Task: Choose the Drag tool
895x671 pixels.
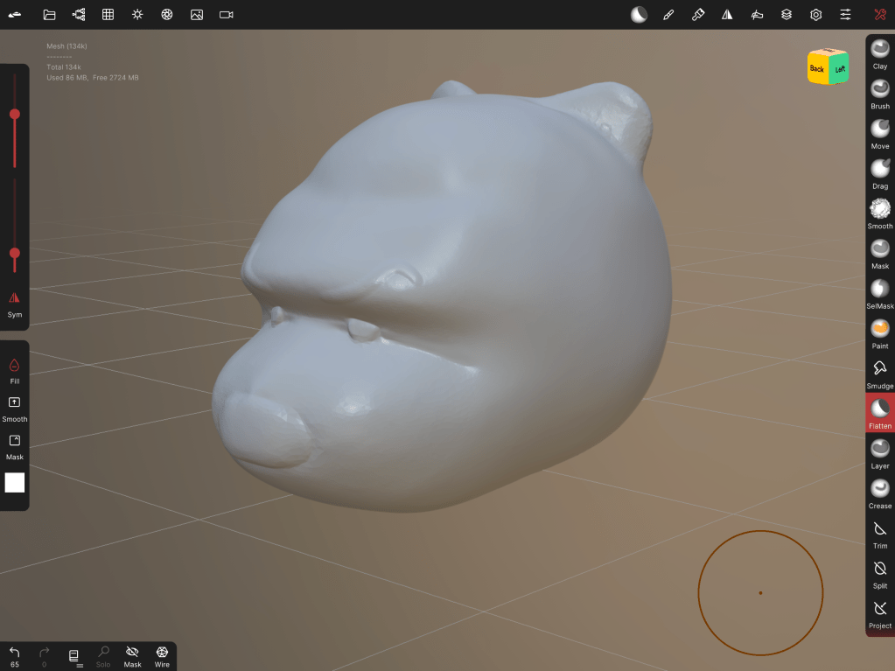Action: tap(879, 172)
